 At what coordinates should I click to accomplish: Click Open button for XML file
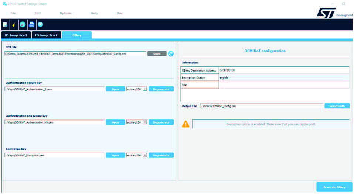[157, 53]
